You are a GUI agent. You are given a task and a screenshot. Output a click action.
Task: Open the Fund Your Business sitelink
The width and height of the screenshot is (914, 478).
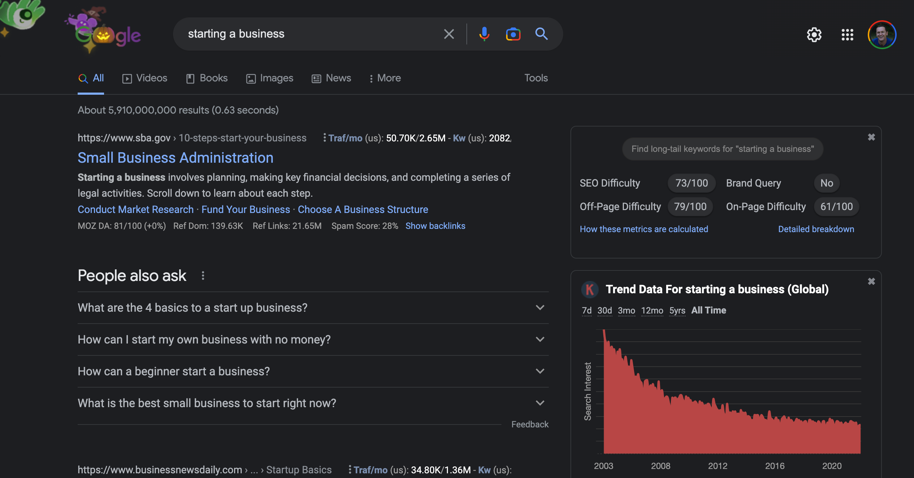(x=246, y=209)
